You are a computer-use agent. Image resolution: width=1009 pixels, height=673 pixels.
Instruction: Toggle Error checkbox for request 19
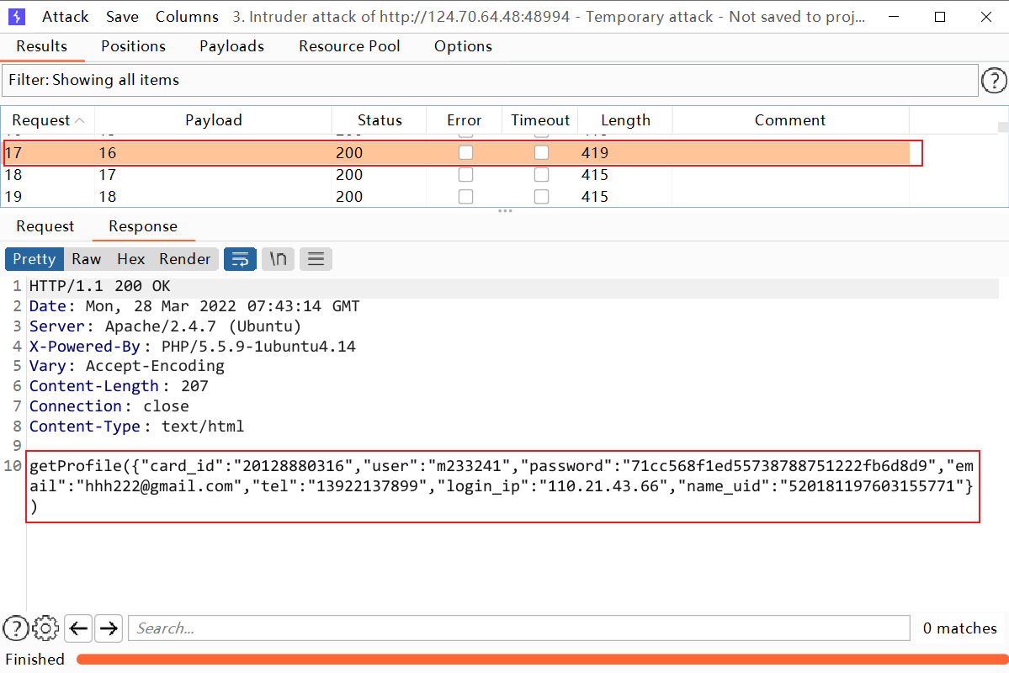tap(466, 197)
